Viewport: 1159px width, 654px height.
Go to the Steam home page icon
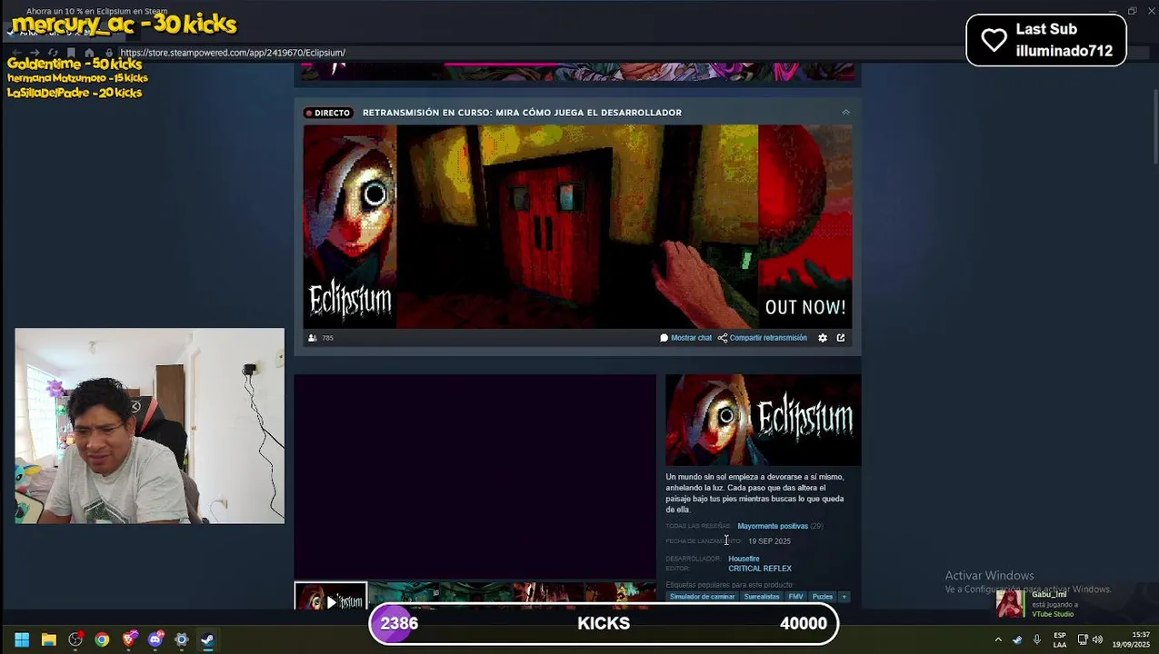(89, 53)
